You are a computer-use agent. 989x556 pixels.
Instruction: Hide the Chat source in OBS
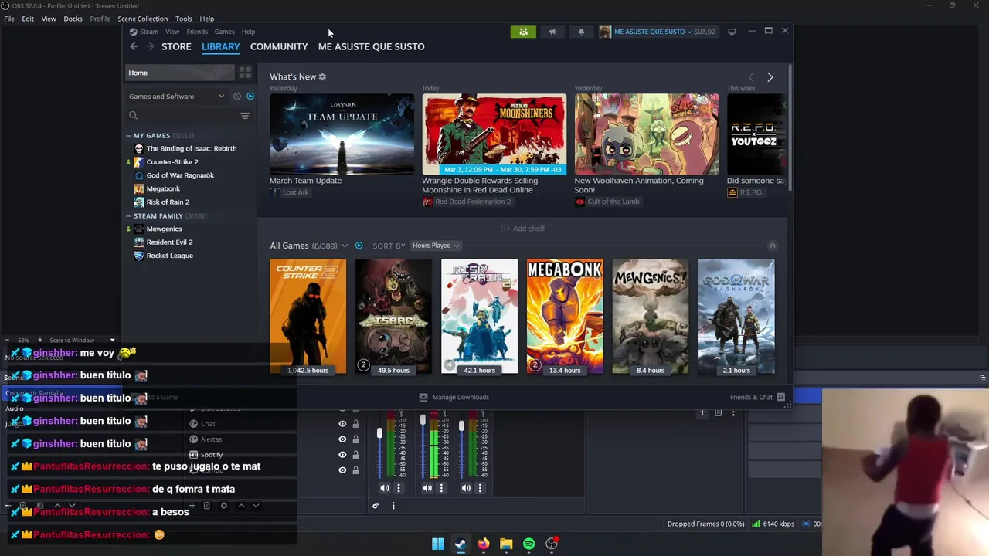342,424
